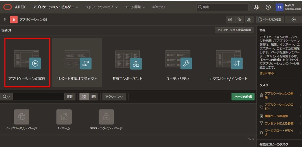Click the administration user icon in header
The height and width of the screenshot is (147, 302).
point(257,7)
